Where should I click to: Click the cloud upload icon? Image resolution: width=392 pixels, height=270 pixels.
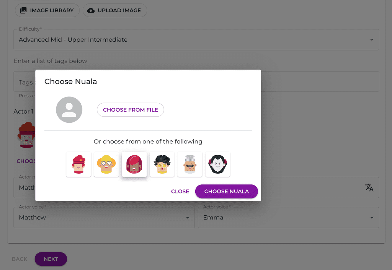(91, 10)
